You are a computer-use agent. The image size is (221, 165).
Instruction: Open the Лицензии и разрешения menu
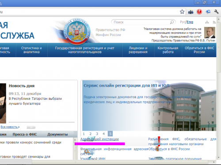point(138,50)
